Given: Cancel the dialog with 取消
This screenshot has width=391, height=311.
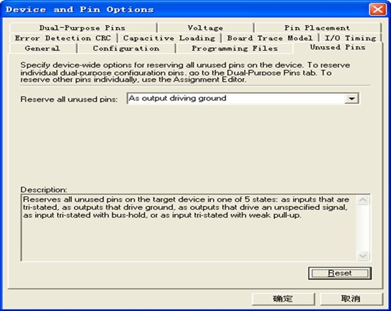Looking at the screenshot, I should 350,299.
